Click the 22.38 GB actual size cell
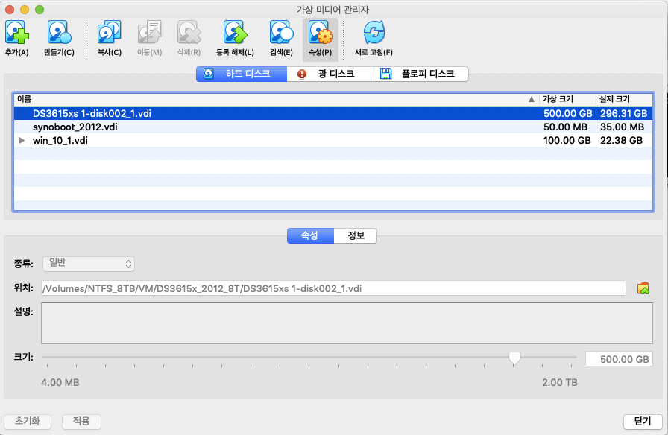This screenshot has width=668, height=435. pos(621,141)
